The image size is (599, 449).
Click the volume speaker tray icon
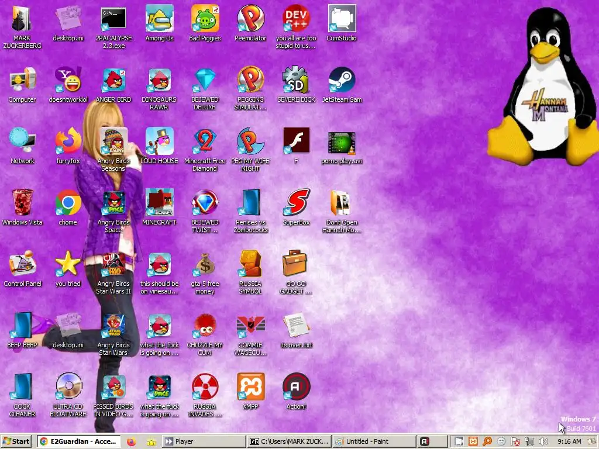pos(542,442)
